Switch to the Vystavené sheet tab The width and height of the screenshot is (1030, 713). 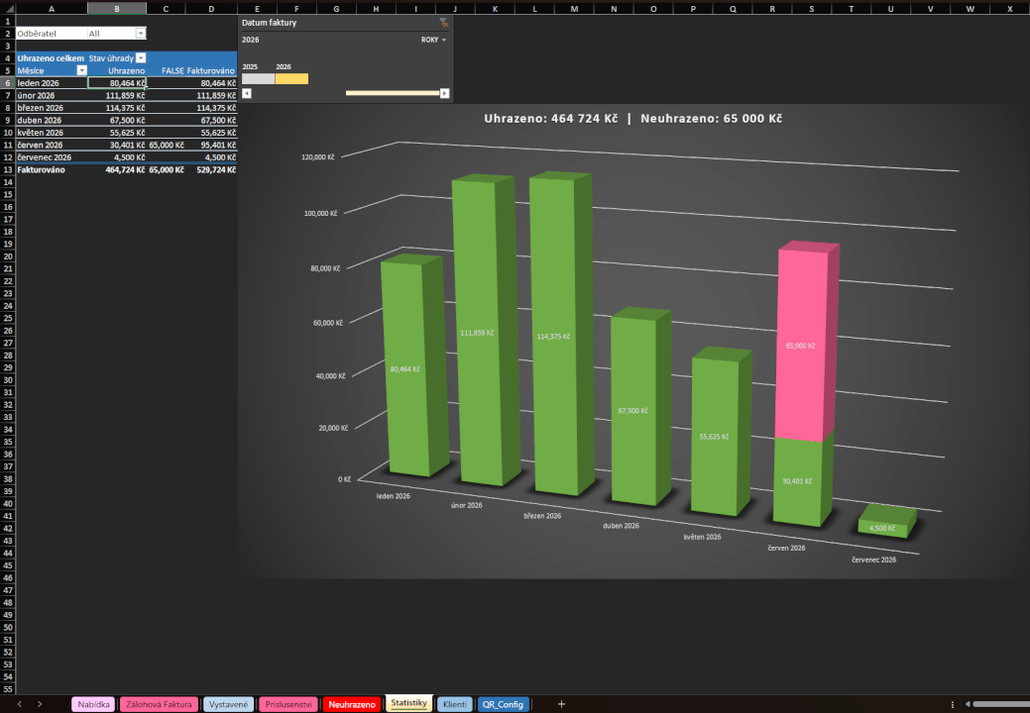click(x=229, y=704)
